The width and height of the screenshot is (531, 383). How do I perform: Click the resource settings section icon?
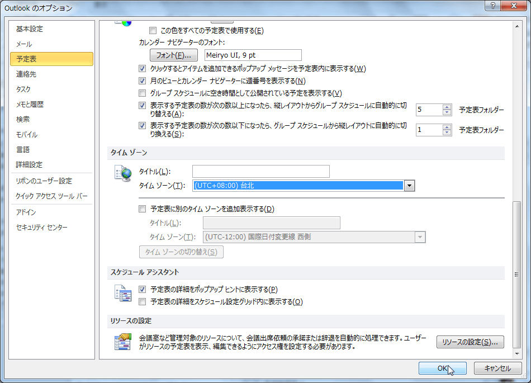[x=122, y=342]
